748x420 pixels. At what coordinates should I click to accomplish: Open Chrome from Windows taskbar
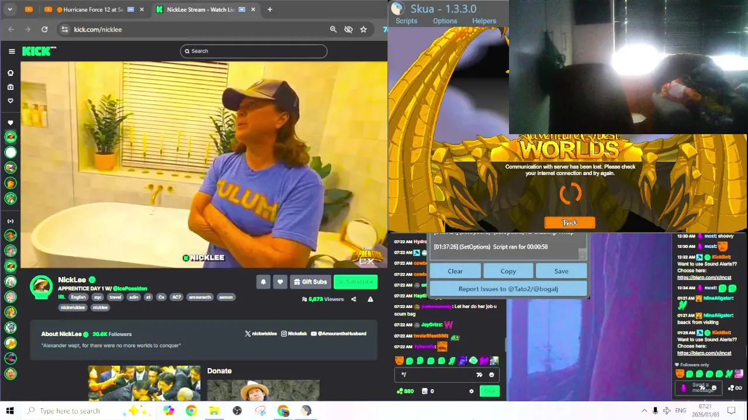pyautogui.click(x=191, y=411)
